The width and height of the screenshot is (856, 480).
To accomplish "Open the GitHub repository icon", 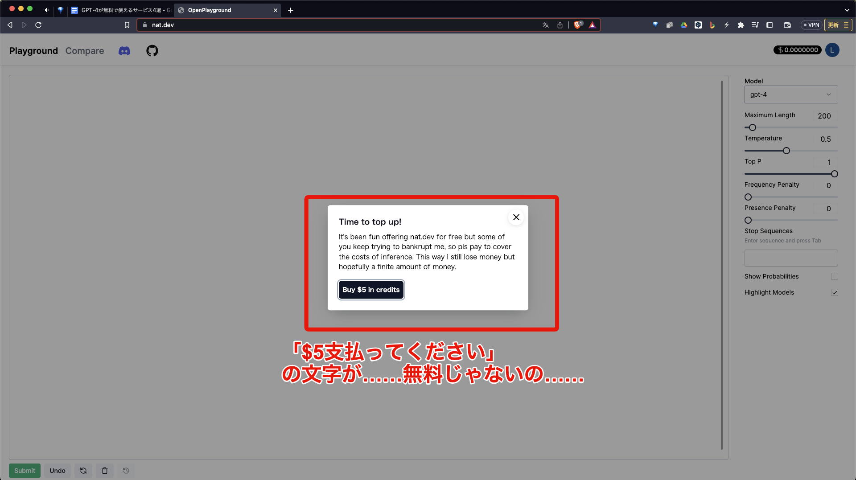I will tap(152, 51).
